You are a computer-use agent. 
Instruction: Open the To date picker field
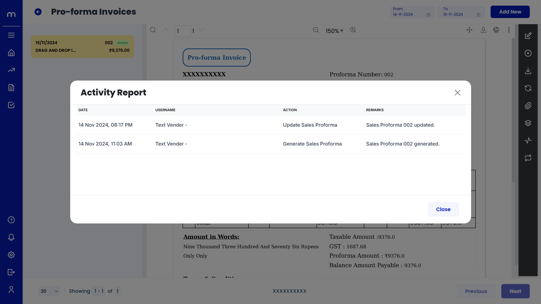coord(461,12)
